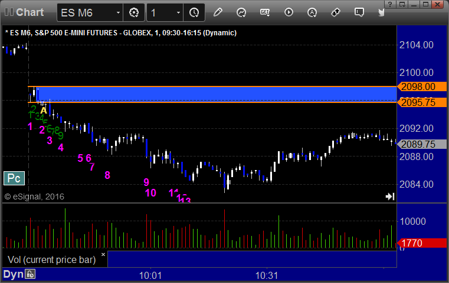Click the chart title ES M6 S&P 500 text
This screenshot has width=449, height=283.
tap(121, 33)
